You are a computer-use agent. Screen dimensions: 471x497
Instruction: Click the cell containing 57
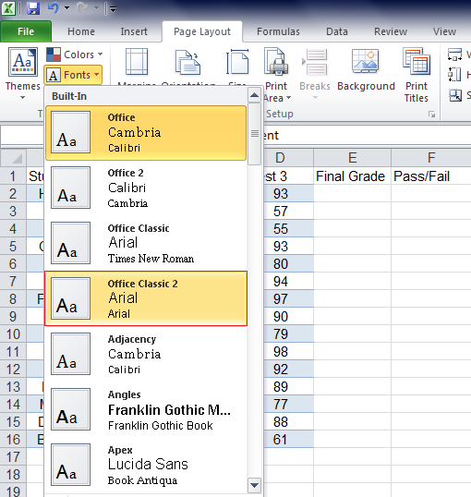[x=288, y=212]
